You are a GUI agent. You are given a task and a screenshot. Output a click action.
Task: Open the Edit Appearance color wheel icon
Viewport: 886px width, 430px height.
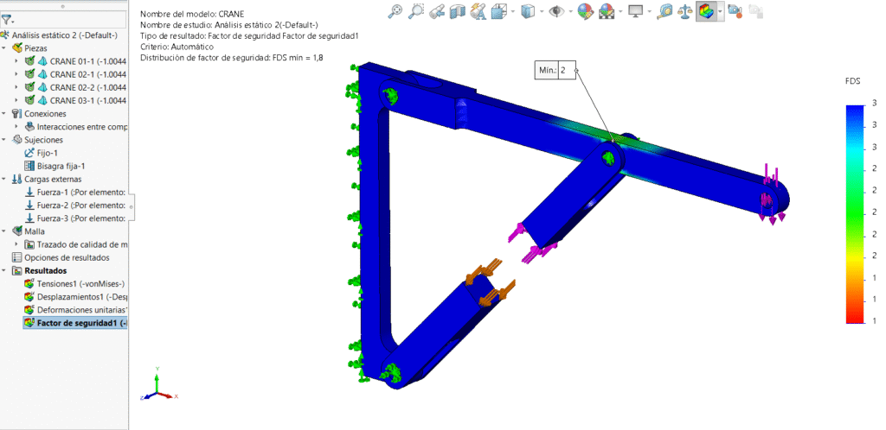(x=586, y=11)
